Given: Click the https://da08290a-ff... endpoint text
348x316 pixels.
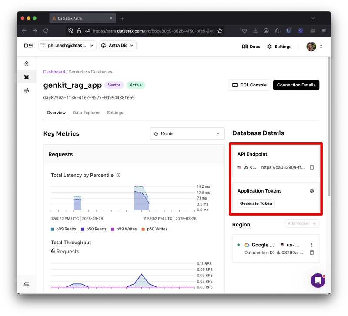Looking at the screenshot, I should tap(283, 167).
